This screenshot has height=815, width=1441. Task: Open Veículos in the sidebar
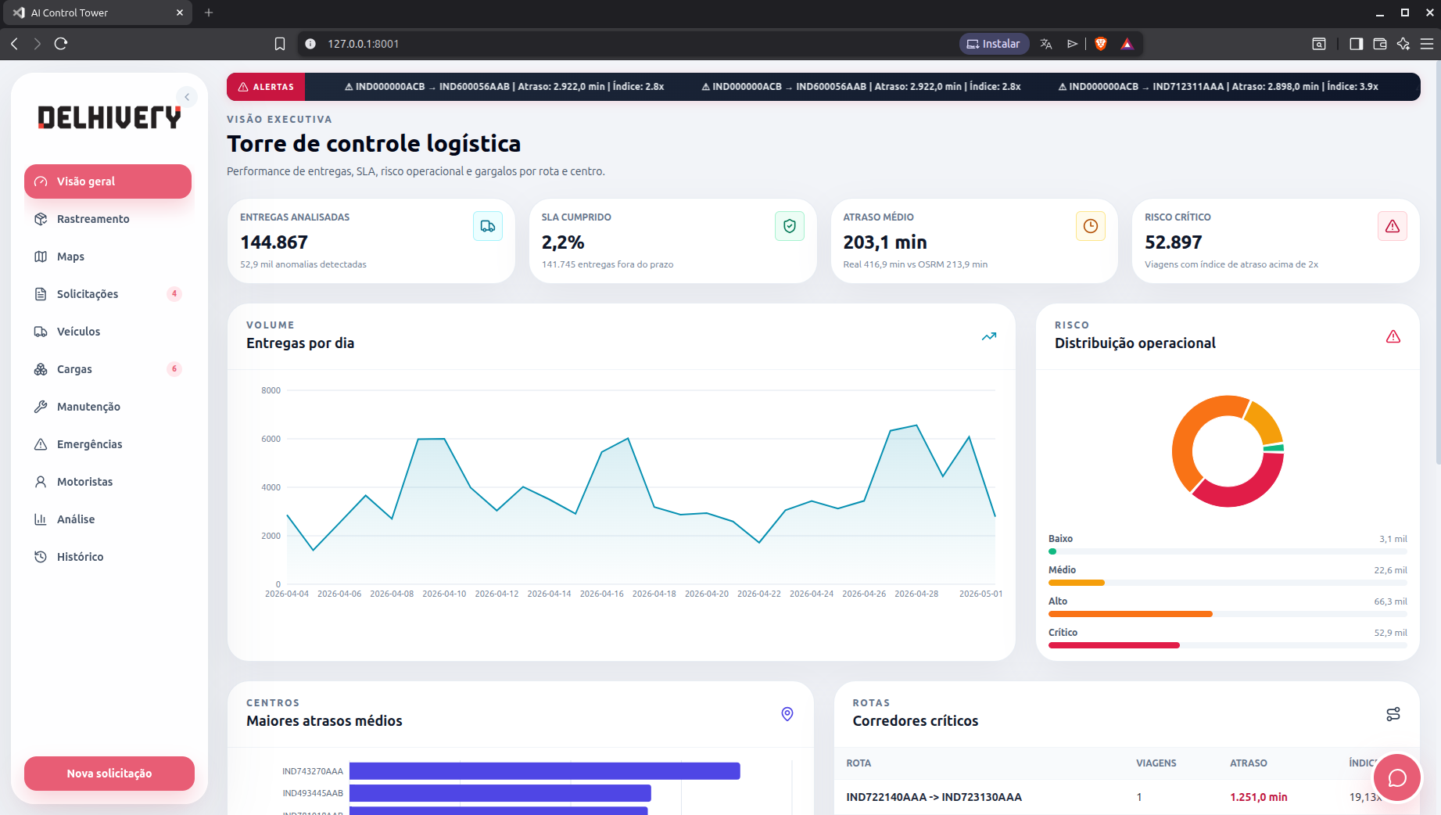[x=108, y=332]
